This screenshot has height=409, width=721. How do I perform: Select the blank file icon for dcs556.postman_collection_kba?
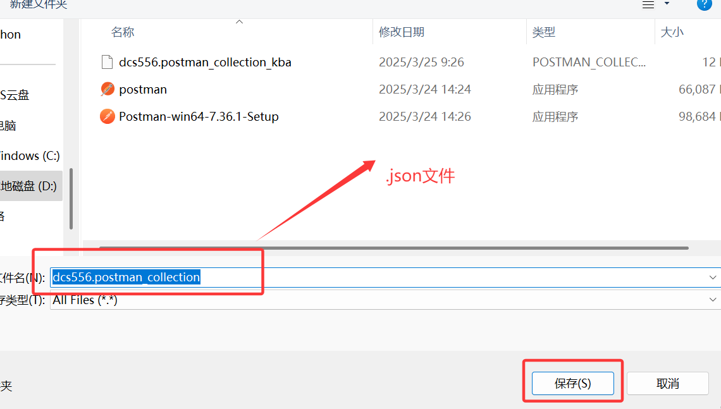107,61
